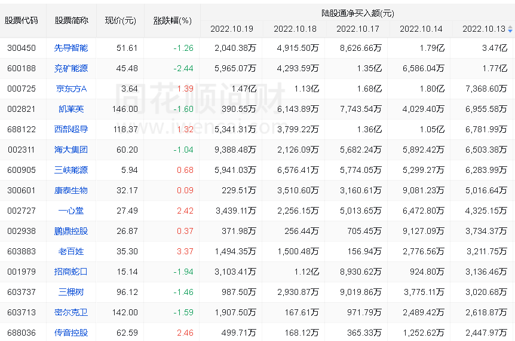Click net buy cell 6,576.41万

coord(298,170)
